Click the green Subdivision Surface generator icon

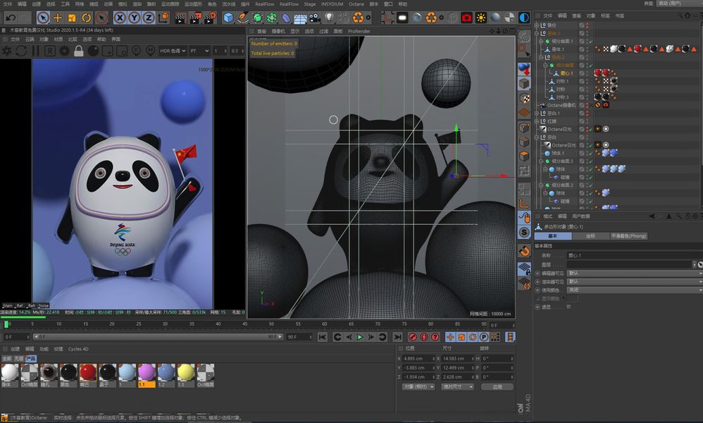coord(257,18)
